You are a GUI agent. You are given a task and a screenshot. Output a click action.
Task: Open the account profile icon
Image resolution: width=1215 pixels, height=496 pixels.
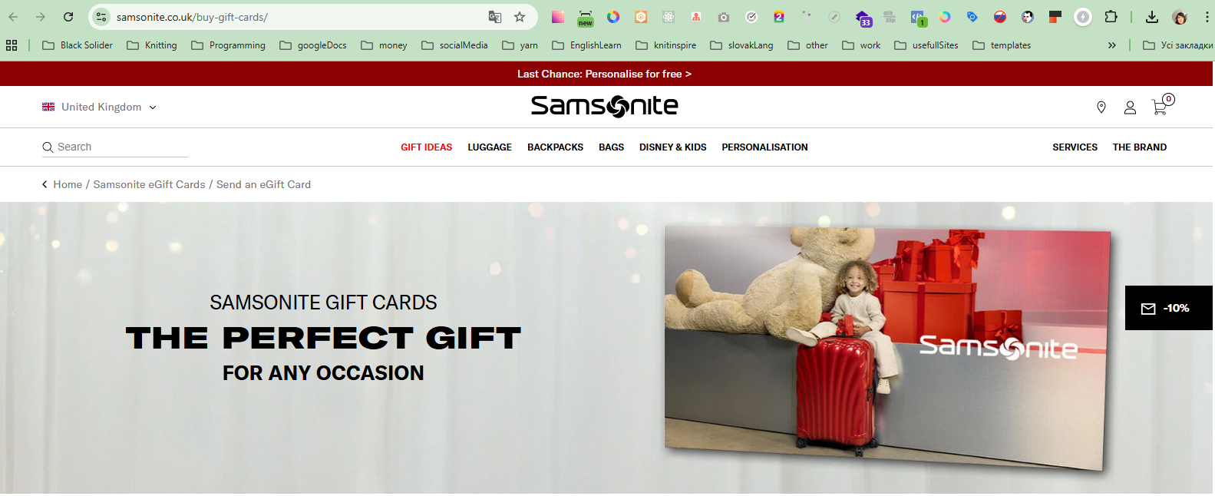pos(1130,107)
